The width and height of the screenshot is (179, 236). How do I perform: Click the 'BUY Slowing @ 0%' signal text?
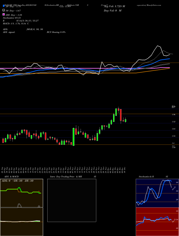coord(56,32)
